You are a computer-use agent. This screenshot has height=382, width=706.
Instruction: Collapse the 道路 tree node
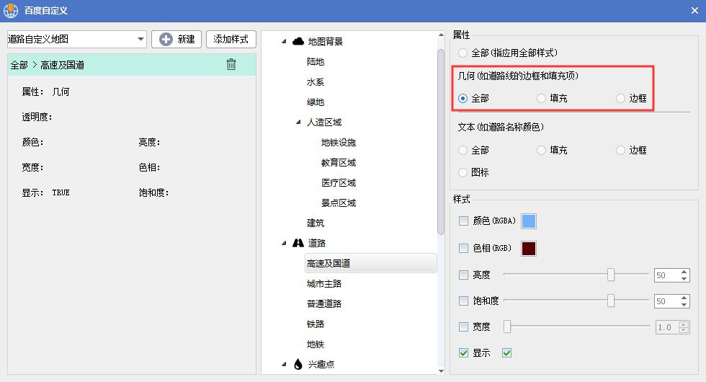tap(284, 244)
